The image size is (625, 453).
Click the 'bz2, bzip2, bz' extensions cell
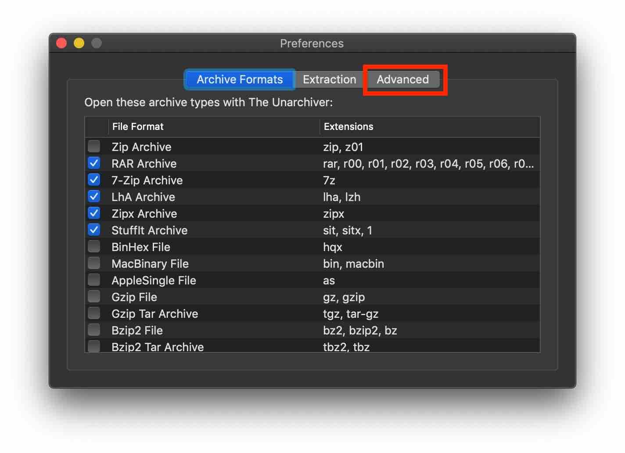[x=360, y=331]
